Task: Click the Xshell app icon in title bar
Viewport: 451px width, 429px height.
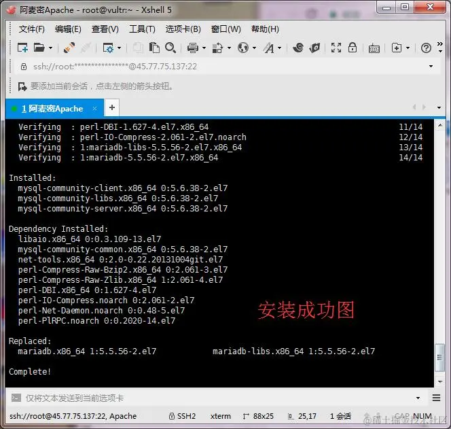Action: [x=12, y=10]
